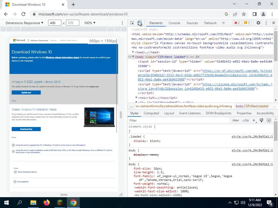Click the Microsoft logo in emulated page
This screenshot has width=278, height=208.
coord(19,40)
